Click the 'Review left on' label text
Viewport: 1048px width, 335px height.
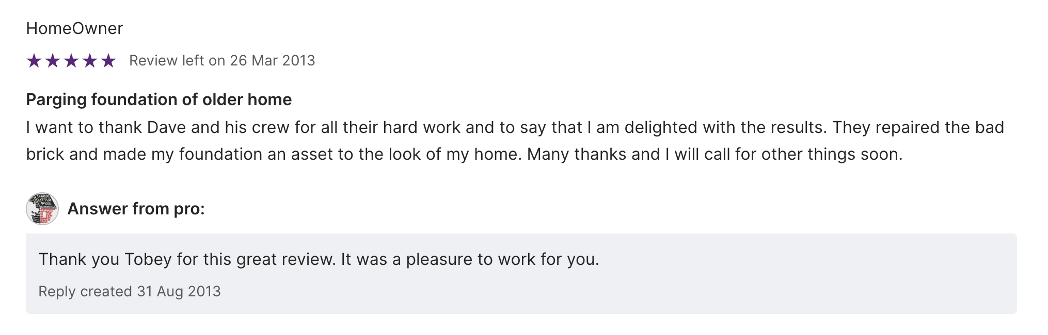click(x=177, y=61)
